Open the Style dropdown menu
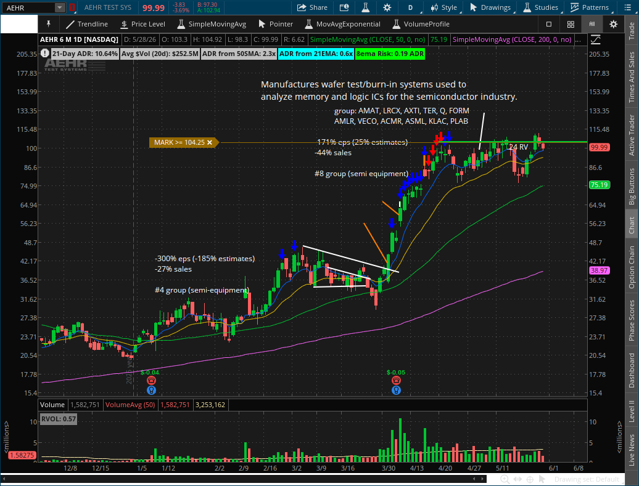The height and width of the screenshot is (486, 639). pyautogui.click(x=444, y=7)
